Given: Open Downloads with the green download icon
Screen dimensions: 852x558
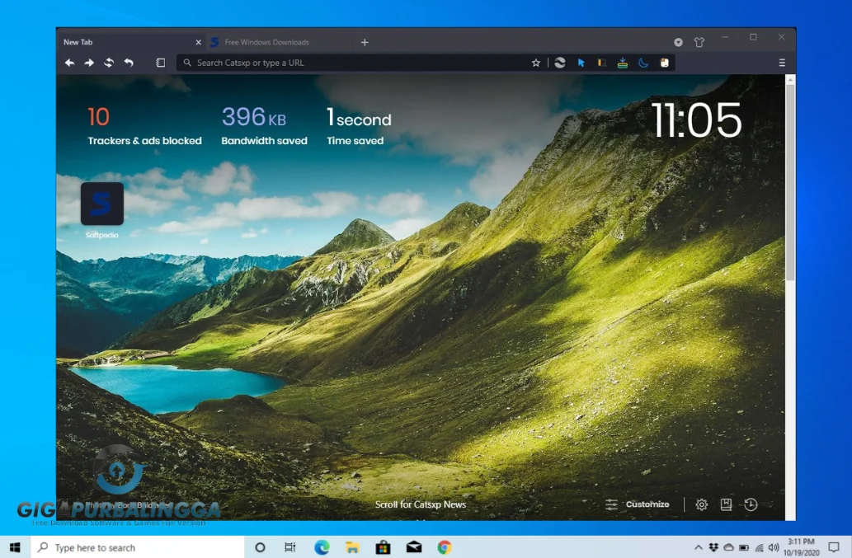Looking at the screenshot, I should coord(622,63).
